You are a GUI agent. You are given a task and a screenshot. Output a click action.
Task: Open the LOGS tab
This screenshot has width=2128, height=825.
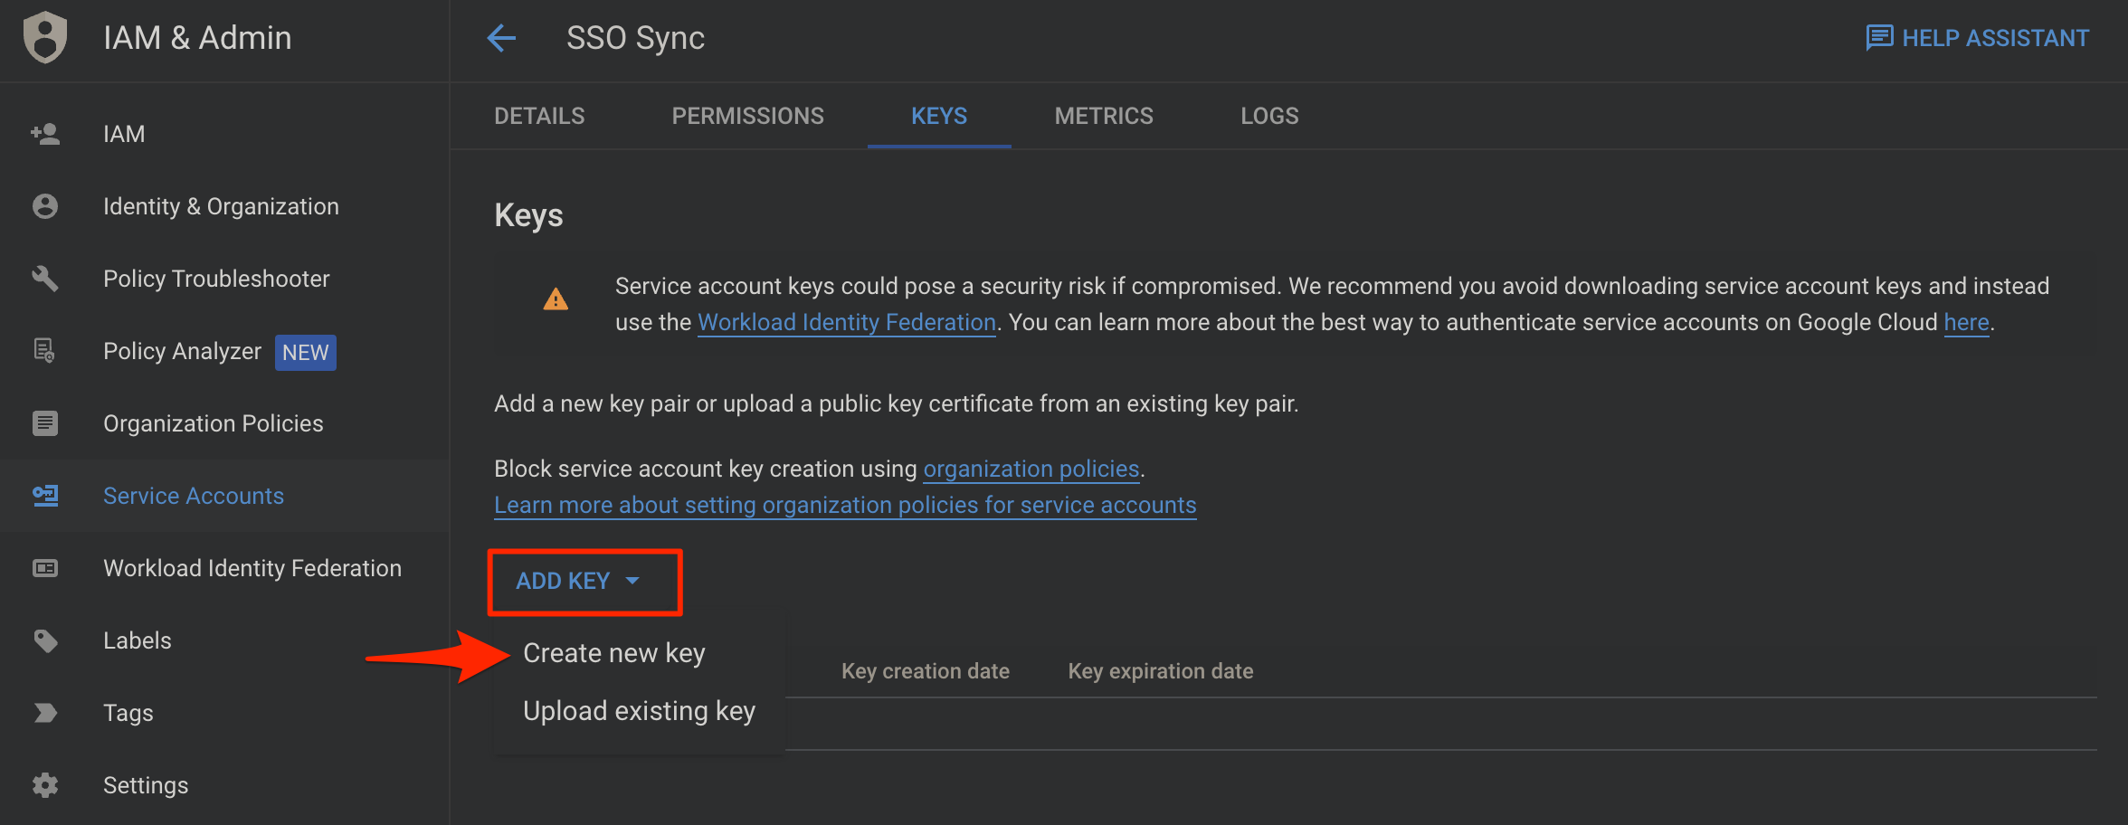[x=1269, y=116]
